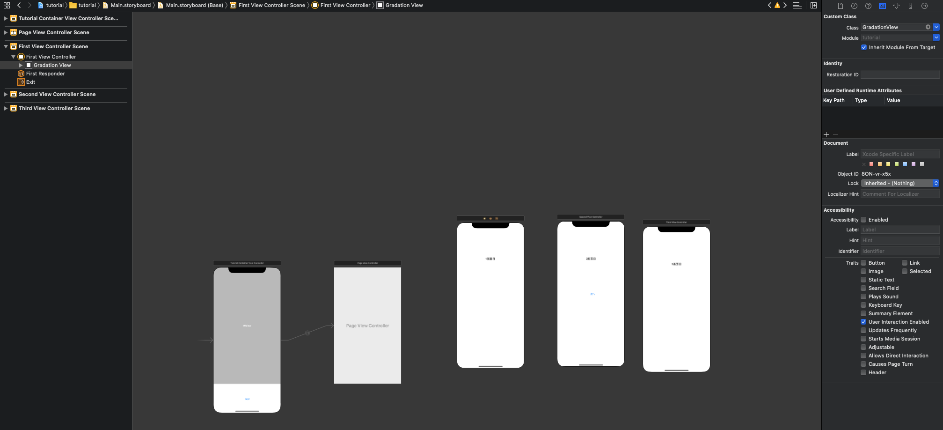Check the Button trait
The width and height of the screenshot is (943, 430).
(864, 263)
